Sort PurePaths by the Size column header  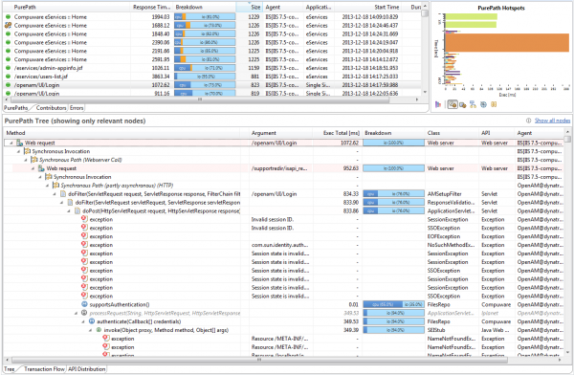[x=249, y=7]
